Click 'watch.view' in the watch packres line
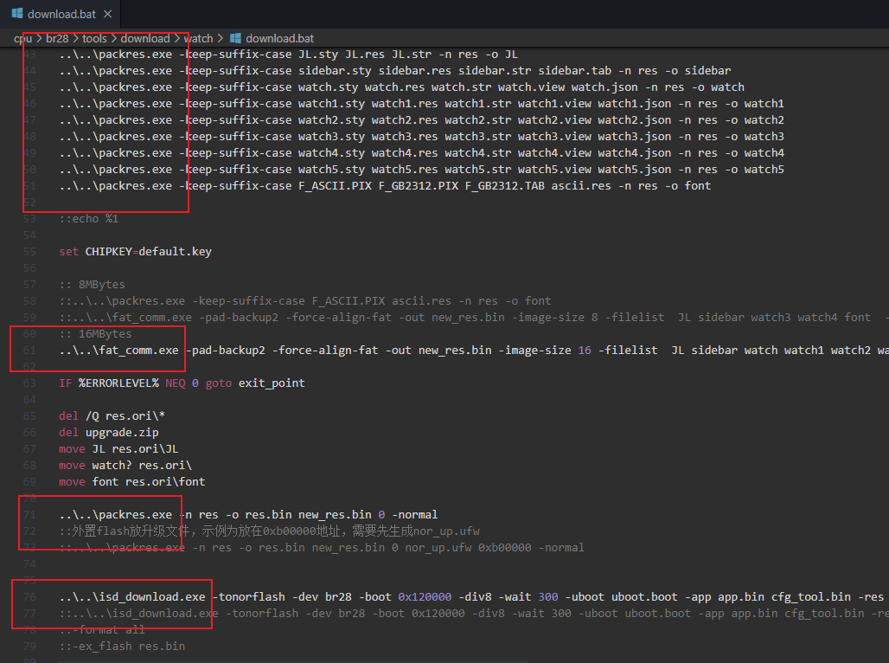Image resolution: width=889 pixels, height=663 pixels. pos(531,87)
